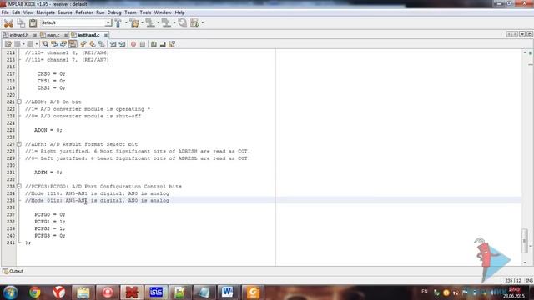Close the initHard.c tab

click(x=106, y=35)
